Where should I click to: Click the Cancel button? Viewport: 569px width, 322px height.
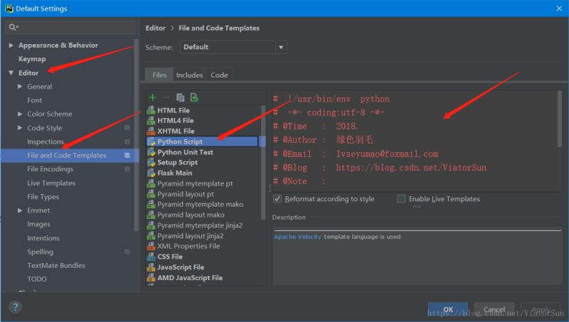coord(494,310)
